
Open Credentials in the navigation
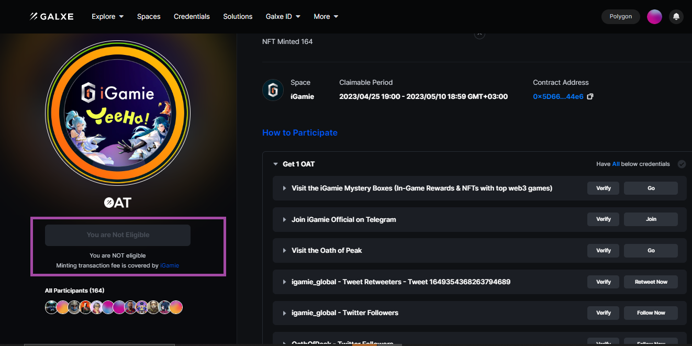pyautogui.click(x=192, y=17)
